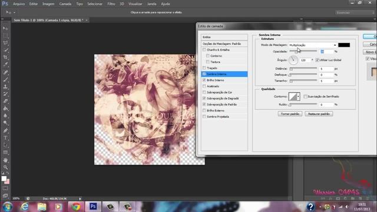Enable Traçado style checkbox
This screenshot has height=212, width=377.
204,68
